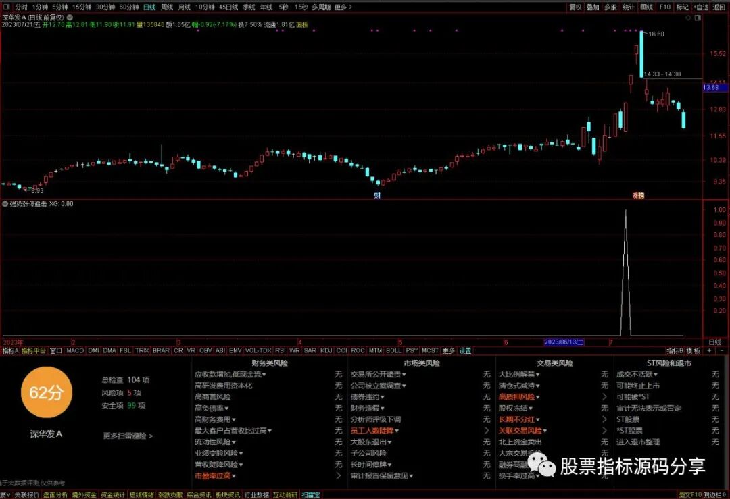Expand 大比例解禁 dropdown
The height and width of the screenshot is (499, 730).
click(x=537, y=374)
